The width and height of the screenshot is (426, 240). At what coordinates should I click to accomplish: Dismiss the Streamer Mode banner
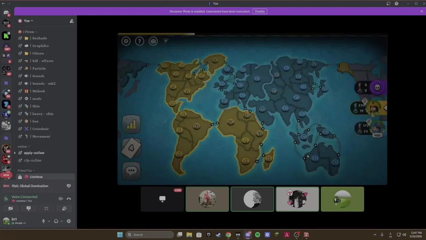(422, 11)
